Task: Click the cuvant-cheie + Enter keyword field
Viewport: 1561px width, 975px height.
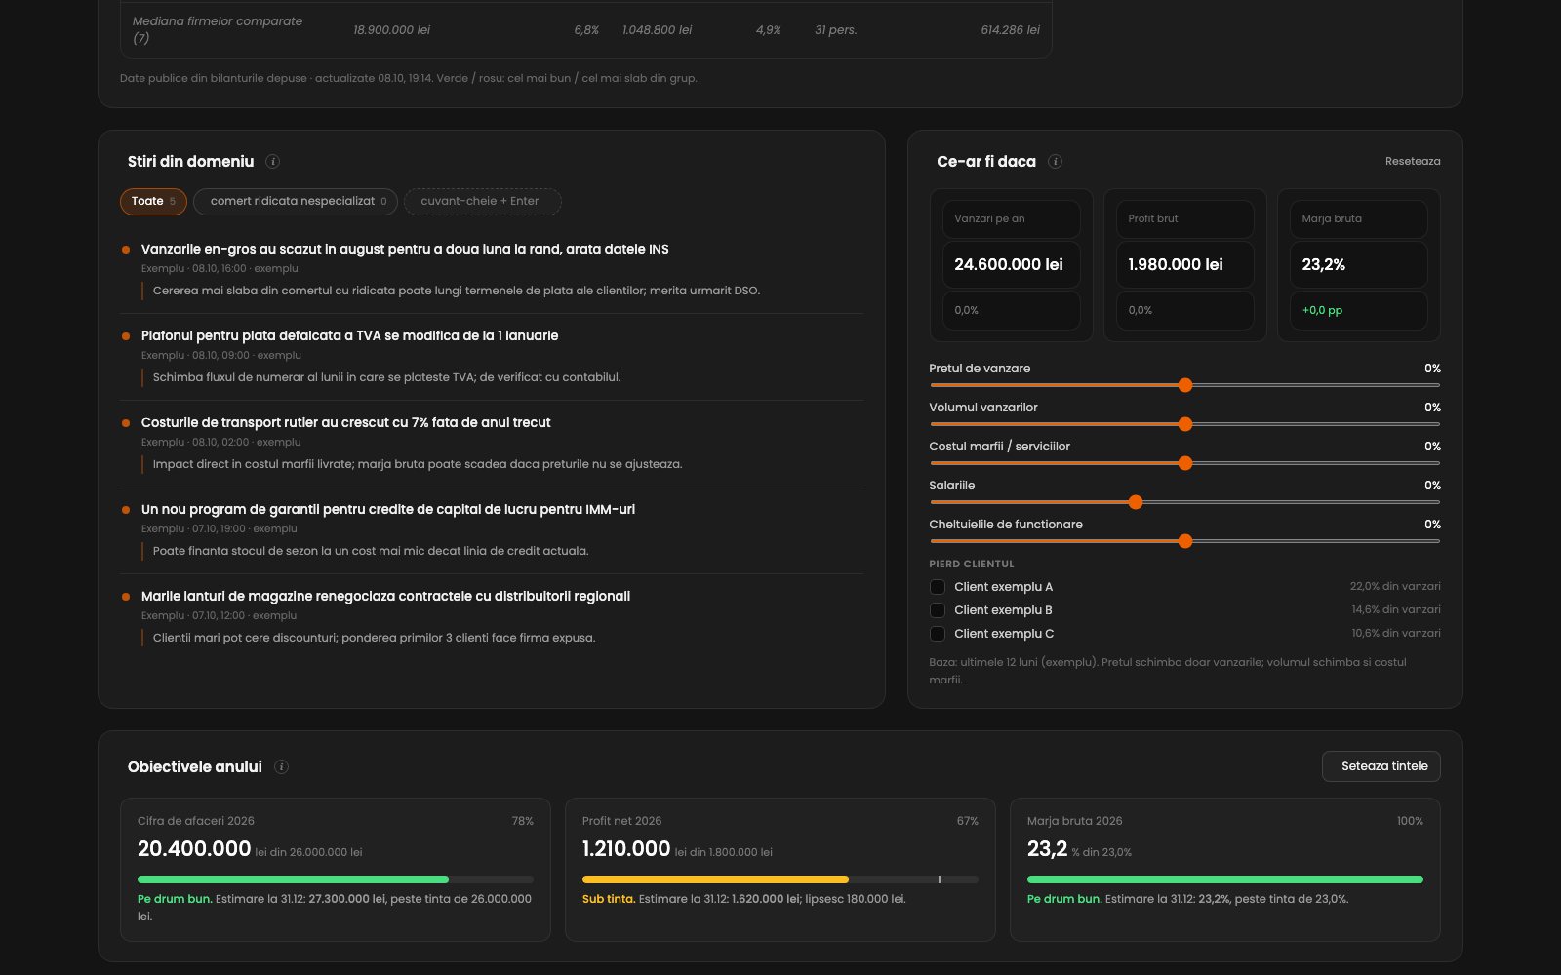Action: pos(483,202)
